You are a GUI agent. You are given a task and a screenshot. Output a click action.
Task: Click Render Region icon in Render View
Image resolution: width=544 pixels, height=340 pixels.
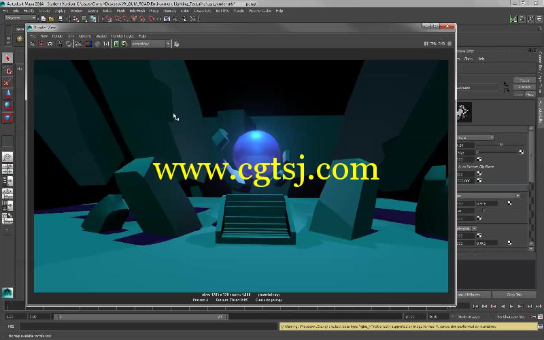click(x=41, y=44)
